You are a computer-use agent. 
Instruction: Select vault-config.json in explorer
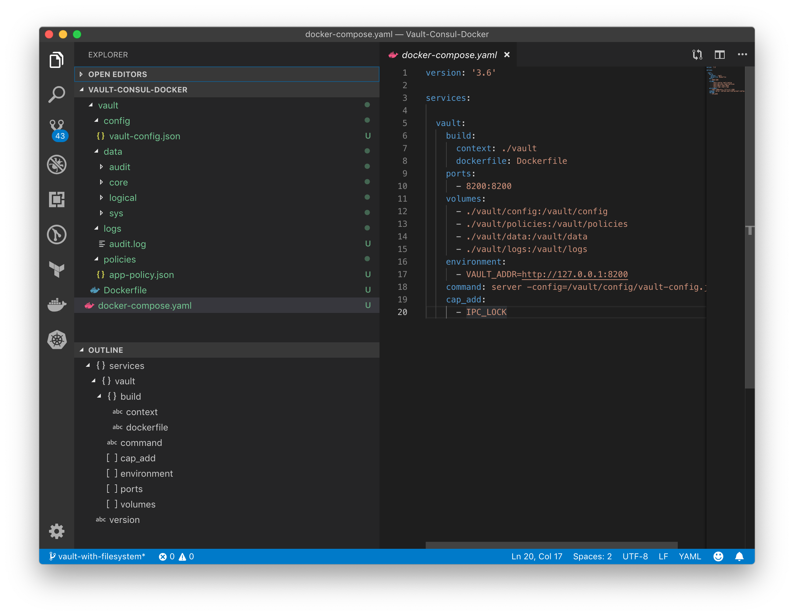click(227, 136)
